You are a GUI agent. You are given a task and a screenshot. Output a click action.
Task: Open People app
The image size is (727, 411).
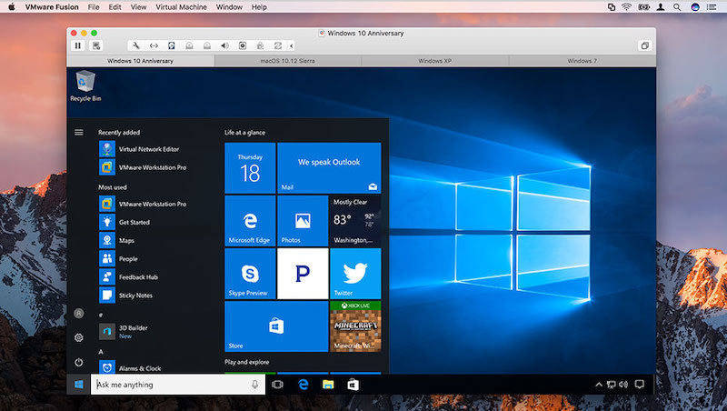pos(118,259)
